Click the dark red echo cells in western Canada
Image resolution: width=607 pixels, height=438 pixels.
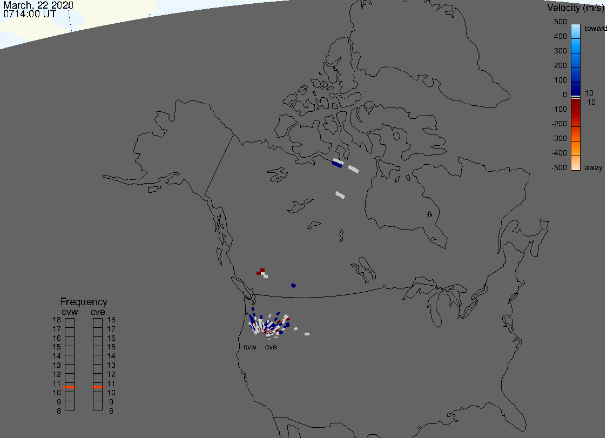[x=261, y=272]
